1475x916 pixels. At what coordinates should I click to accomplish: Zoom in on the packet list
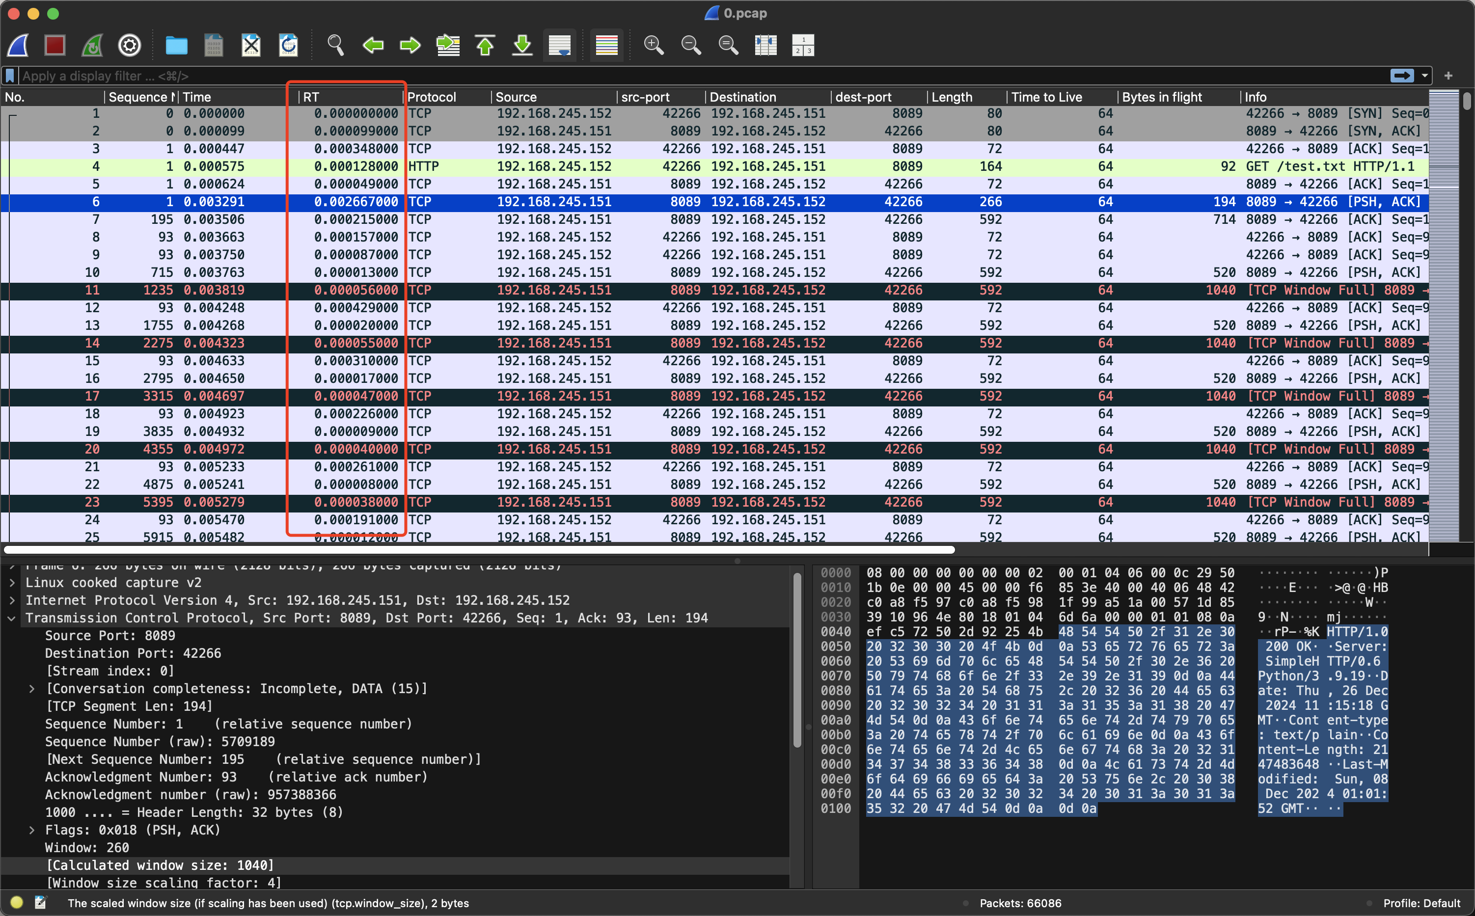(x=654, y=45)
